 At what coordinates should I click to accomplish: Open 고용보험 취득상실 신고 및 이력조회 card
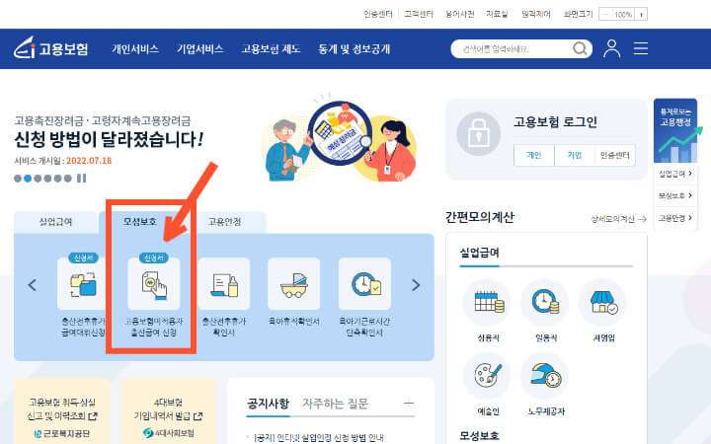[x=62, y=411]
